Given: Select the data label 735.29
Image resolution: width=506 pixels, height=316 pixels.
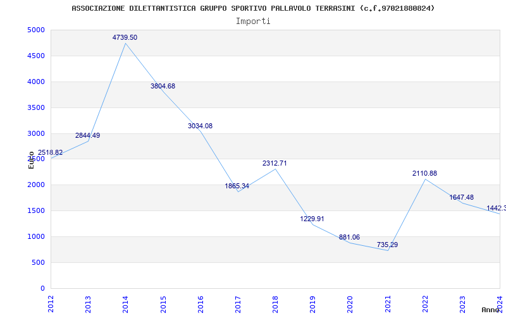Looking at the screenshot, I should (388, 245).
